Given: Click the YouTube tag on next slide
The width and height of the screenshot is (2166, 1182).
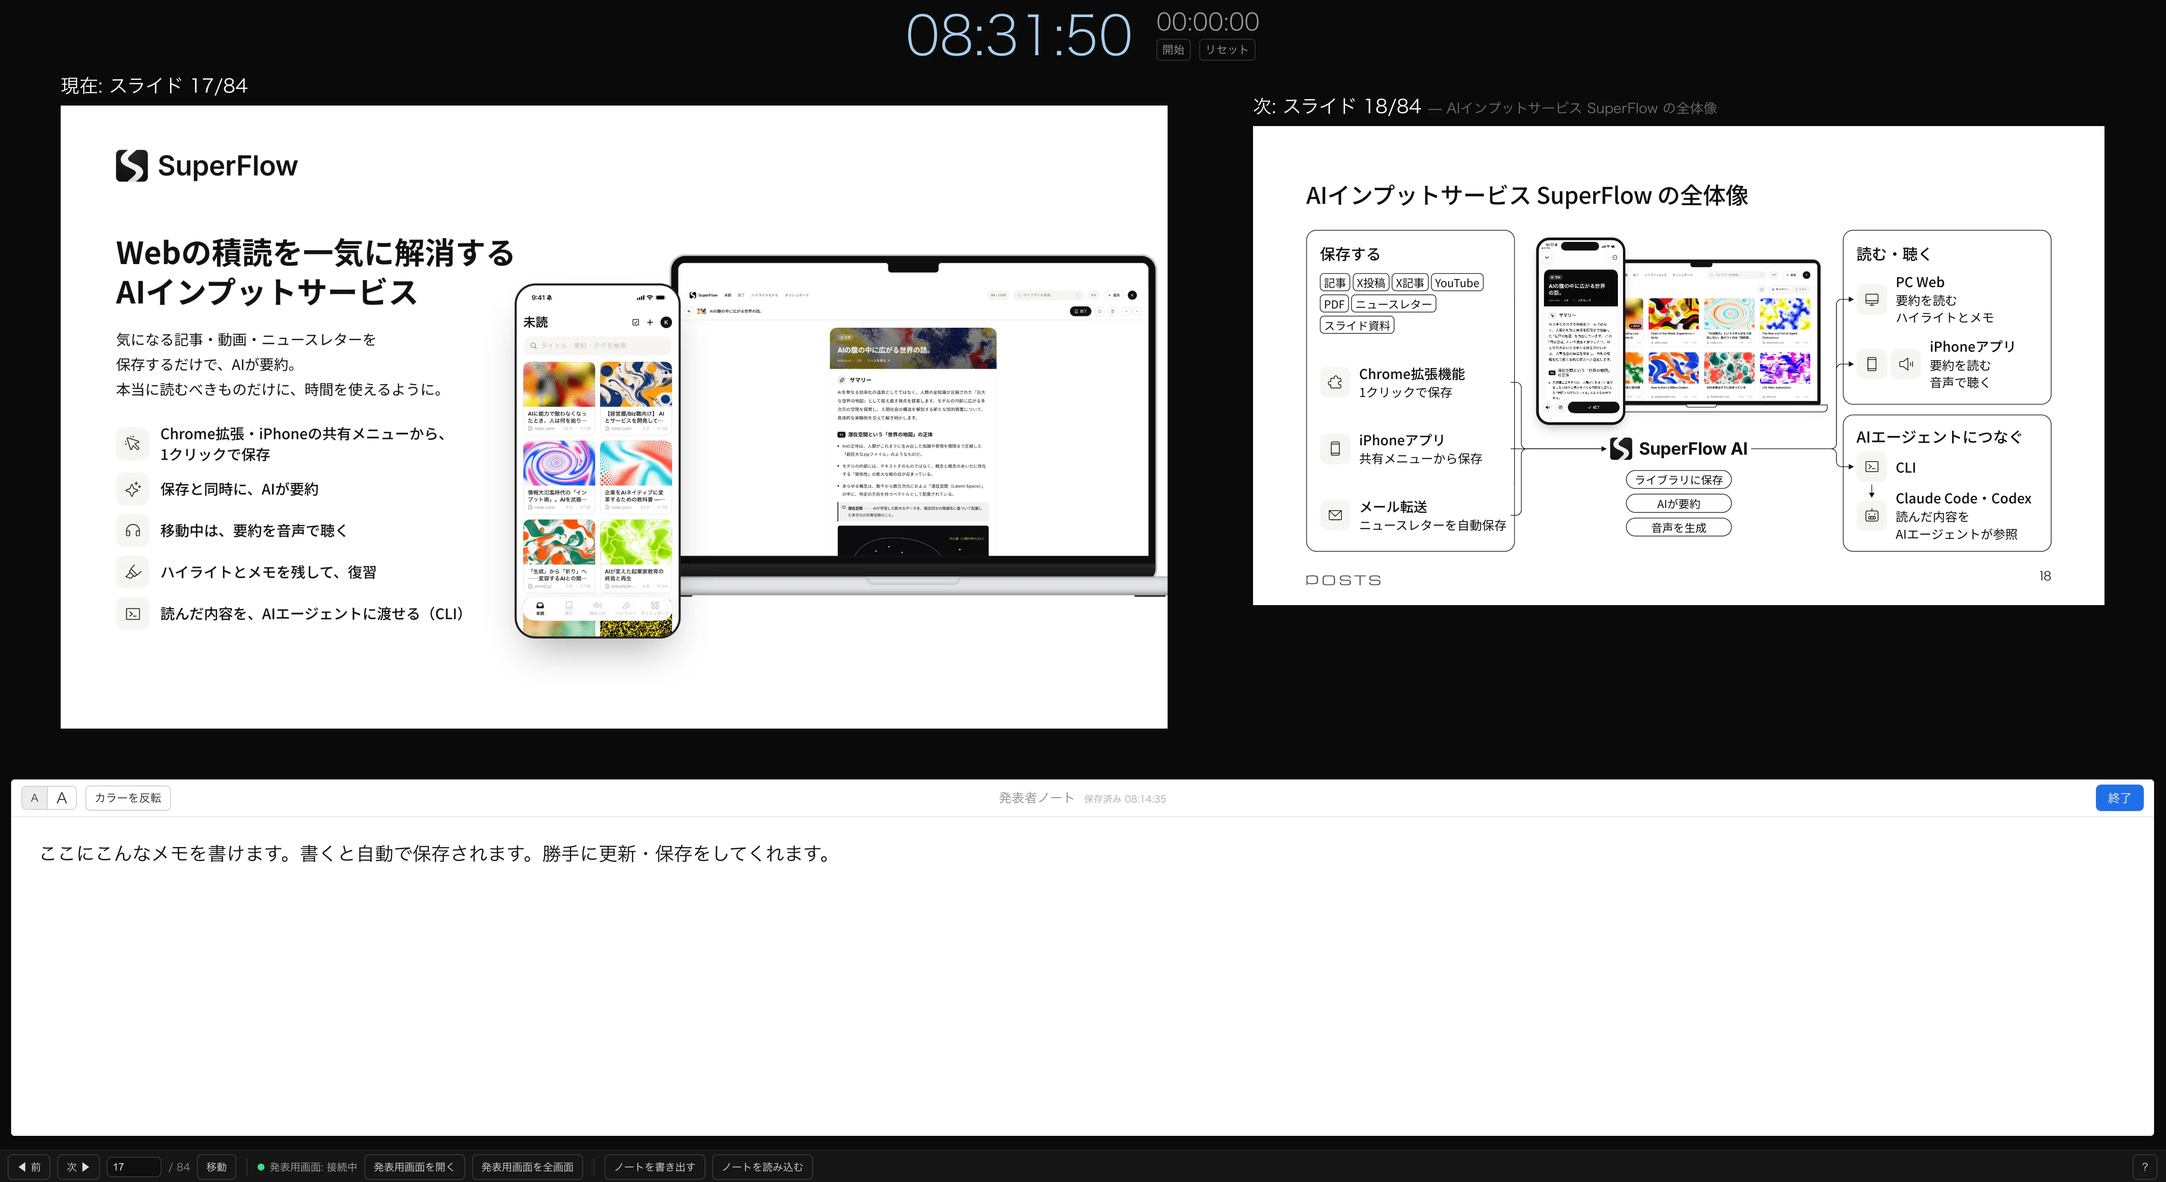Looking at the screenshot, I should (1457, 282).
